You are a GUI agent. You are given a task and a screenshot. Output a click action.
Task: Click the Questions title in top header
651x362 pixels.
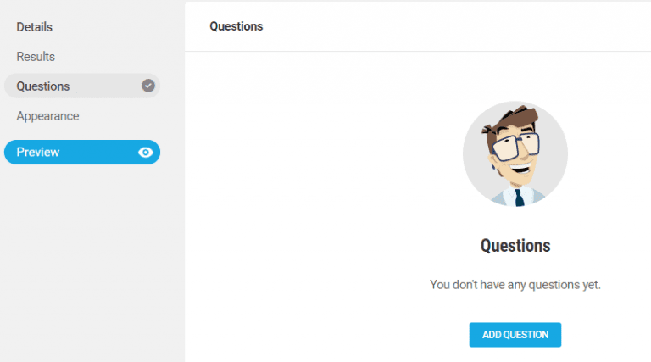pos(236,26)
